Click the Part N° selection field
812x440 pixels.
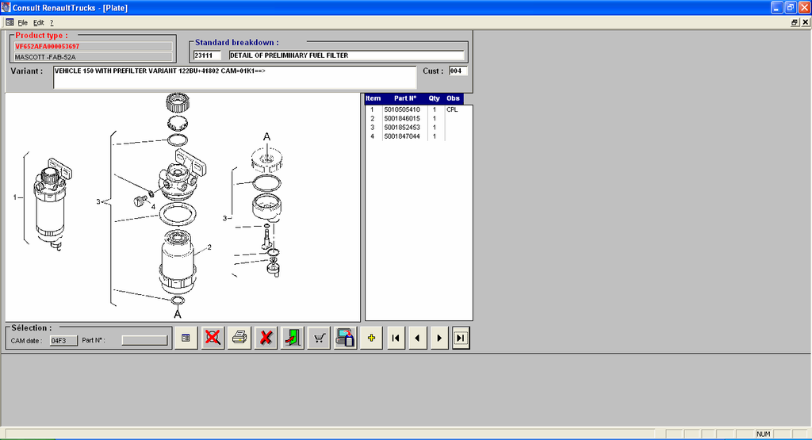(x=144, y=341)
